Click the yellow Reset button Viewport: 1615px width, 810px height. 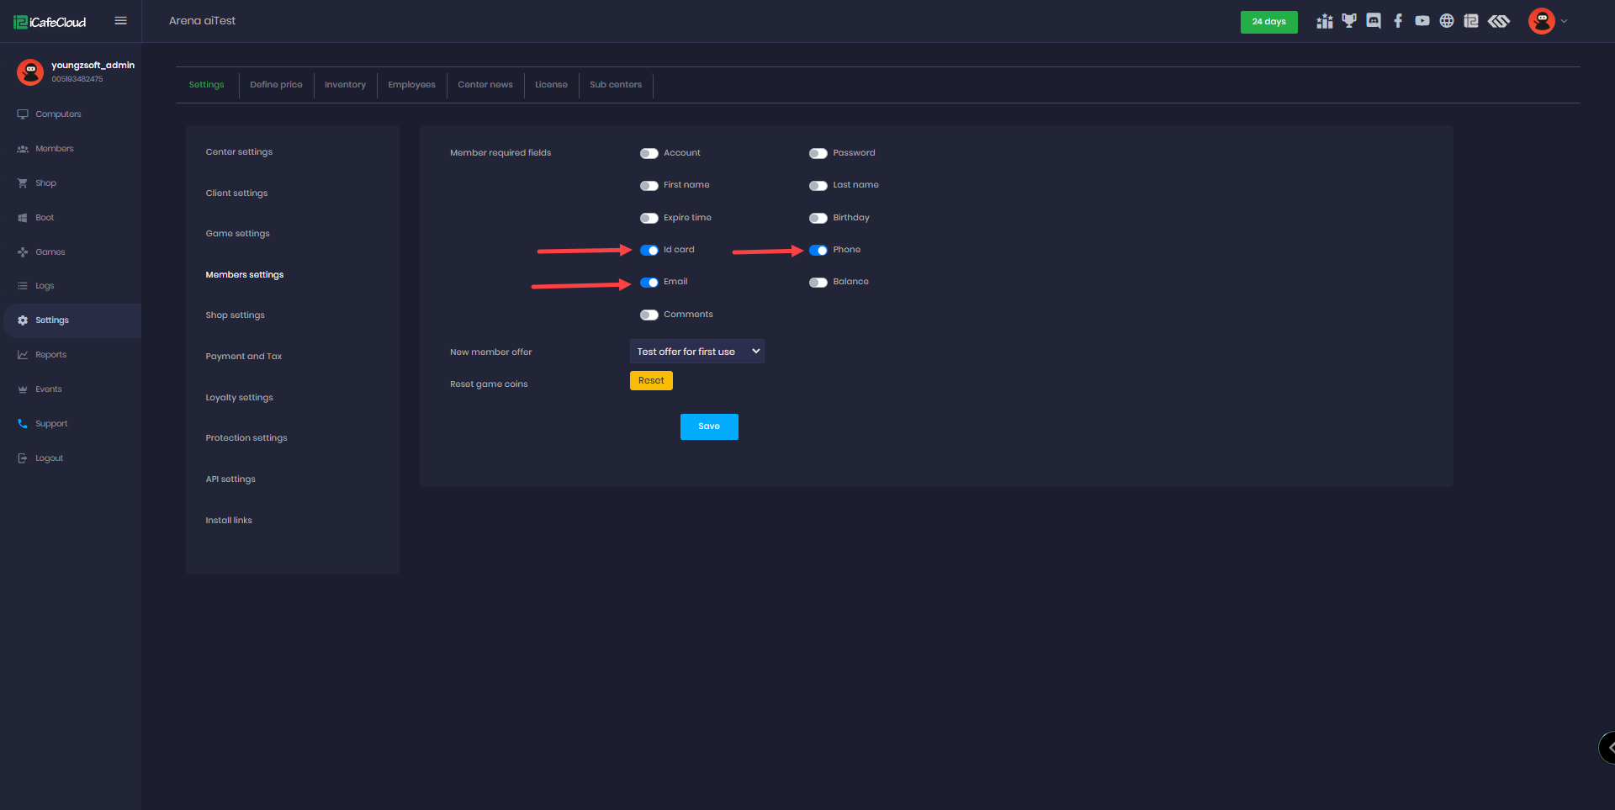[x=651, y=381]
